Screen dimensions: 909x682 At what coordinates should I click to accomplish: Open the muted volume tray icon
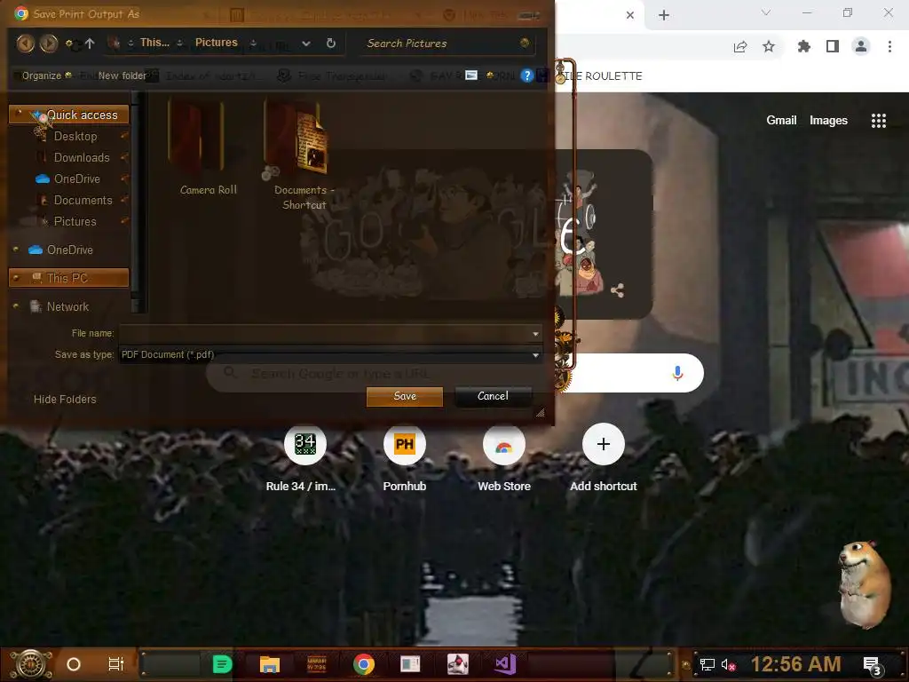pos(728,664)
